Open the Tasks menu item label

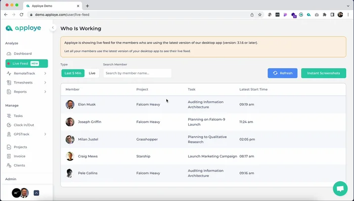[18, 116]
